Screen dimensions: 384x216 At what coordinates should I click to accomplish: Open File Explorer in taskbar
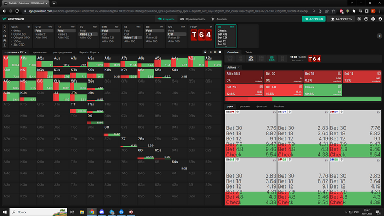pyautogui.click(x=82, y=212)
